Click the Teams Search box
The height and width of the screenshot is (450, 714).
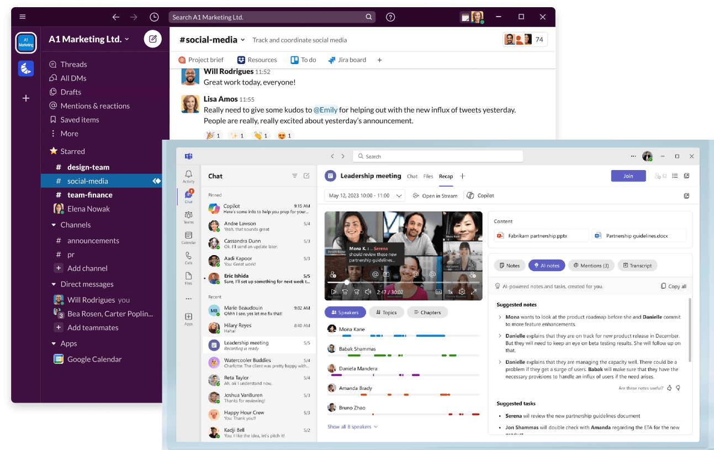point(437,156)
